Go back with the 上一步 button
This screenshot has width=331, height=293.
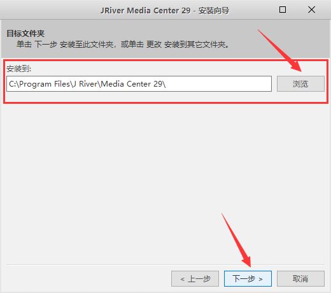click(x=195, y=278)
